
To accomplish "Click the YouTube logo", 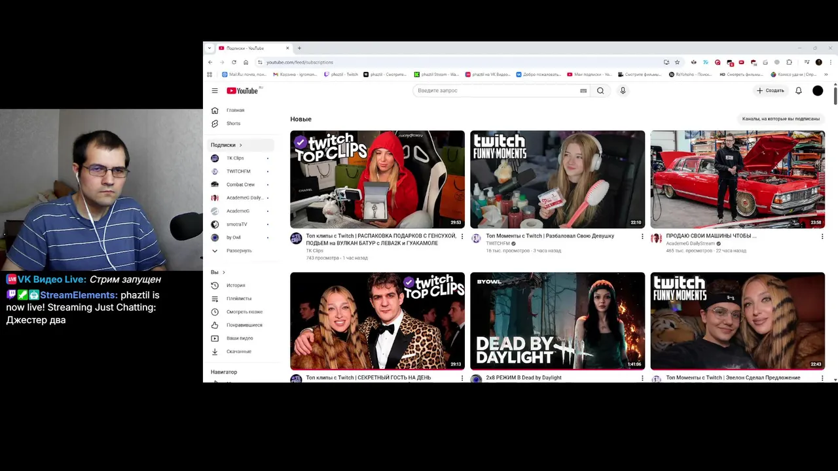I will (243, 91).
